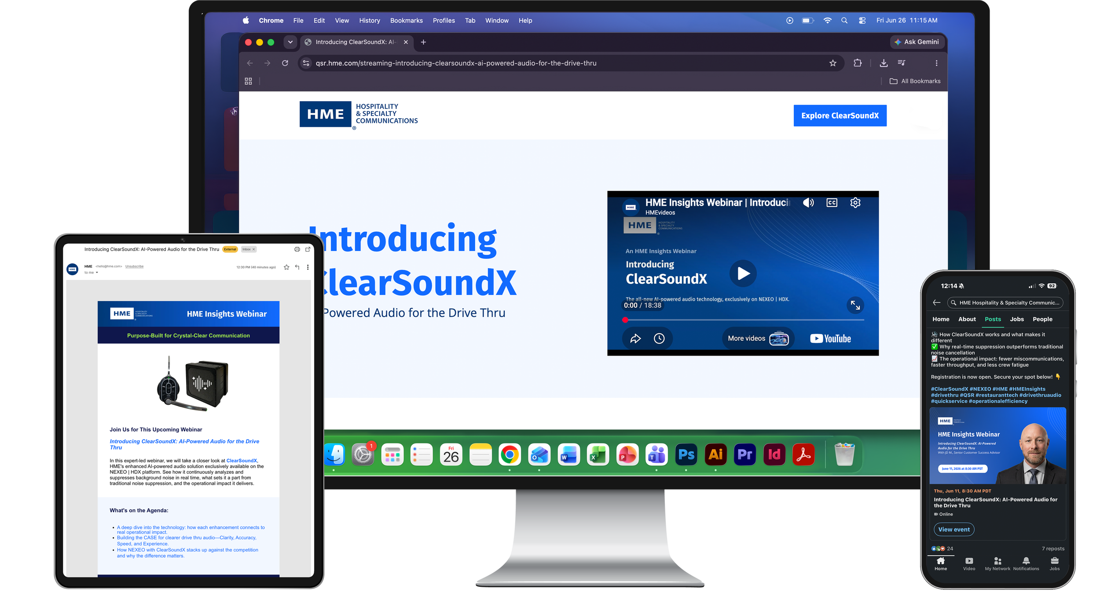Open the Bookmarks menu
The height and width of the screenshot is (596, 1100).
coord(406,21)
